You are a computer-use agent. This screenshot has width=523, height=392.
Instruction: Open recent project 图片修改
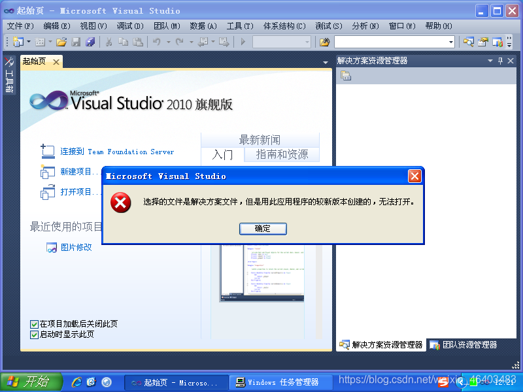(x=76, y=248)
